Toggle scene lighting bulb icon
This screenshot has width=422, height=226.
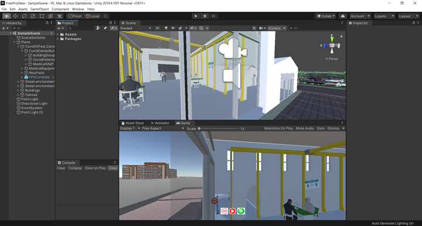click(x=166, y=28)
